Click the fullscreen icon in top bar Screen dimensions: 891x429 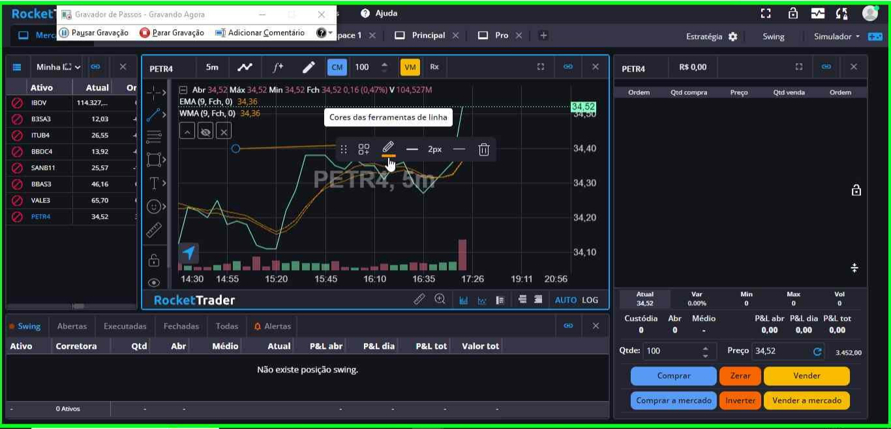tap(766, 13)
